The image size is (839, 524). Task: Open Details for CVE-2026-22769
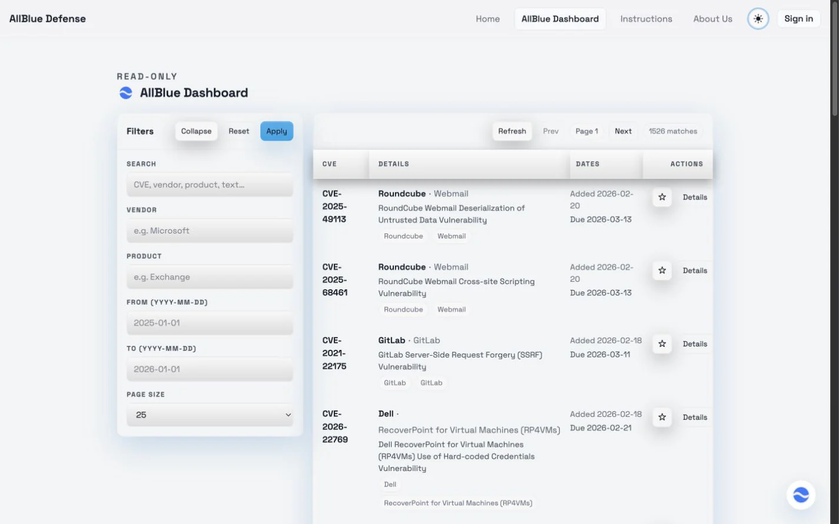695,417
